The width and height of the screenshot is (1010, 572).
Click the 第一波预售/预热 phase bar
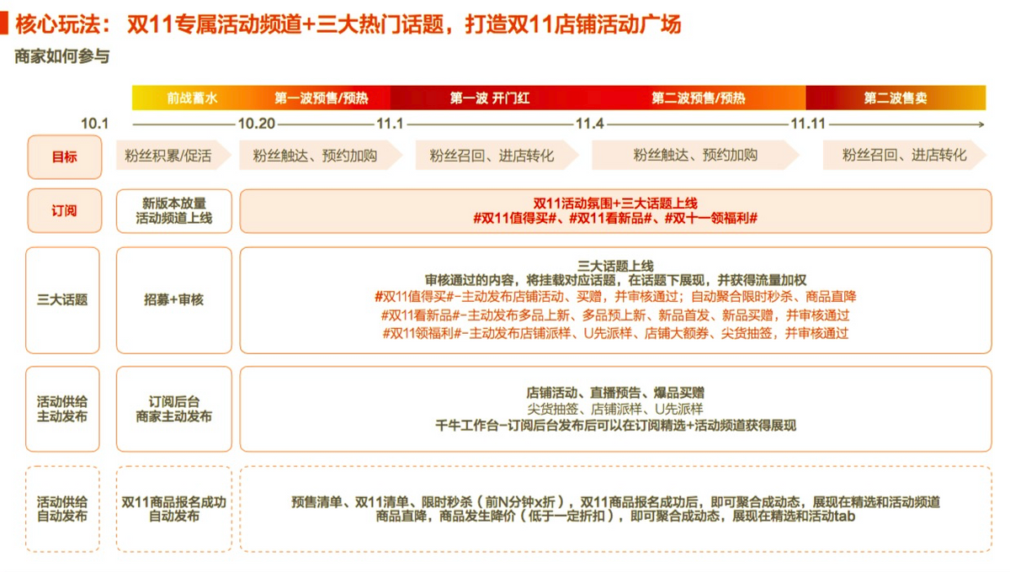322,98
